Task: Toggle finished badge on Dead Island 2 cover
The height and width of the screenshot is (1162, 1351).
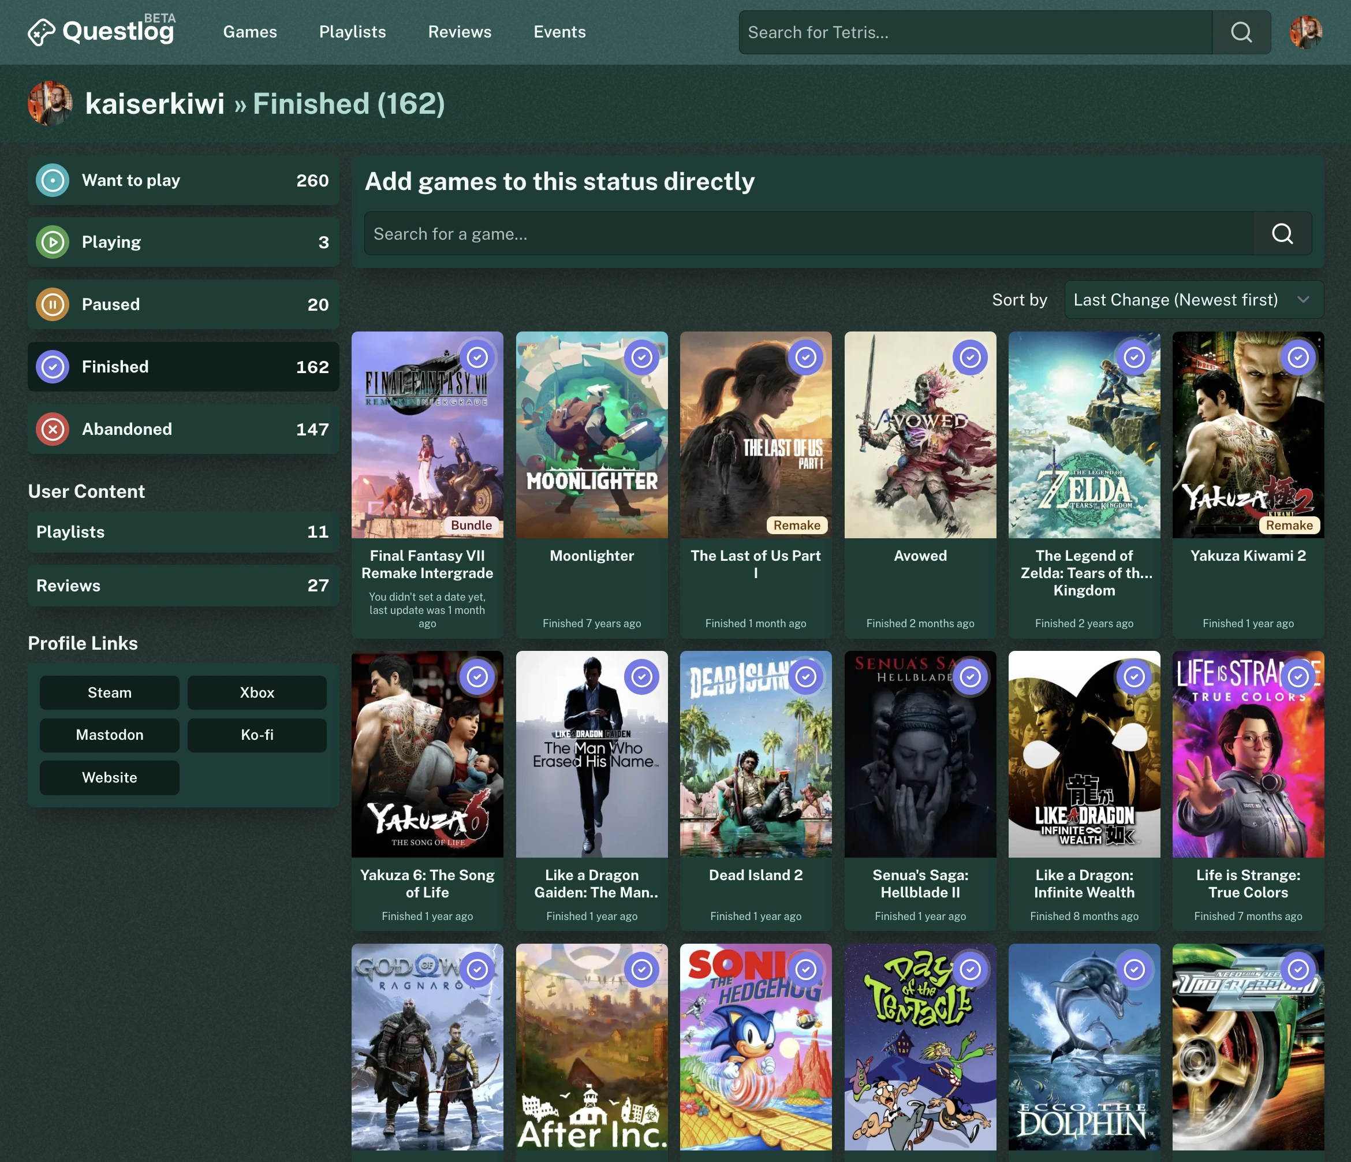Action: 806,677
